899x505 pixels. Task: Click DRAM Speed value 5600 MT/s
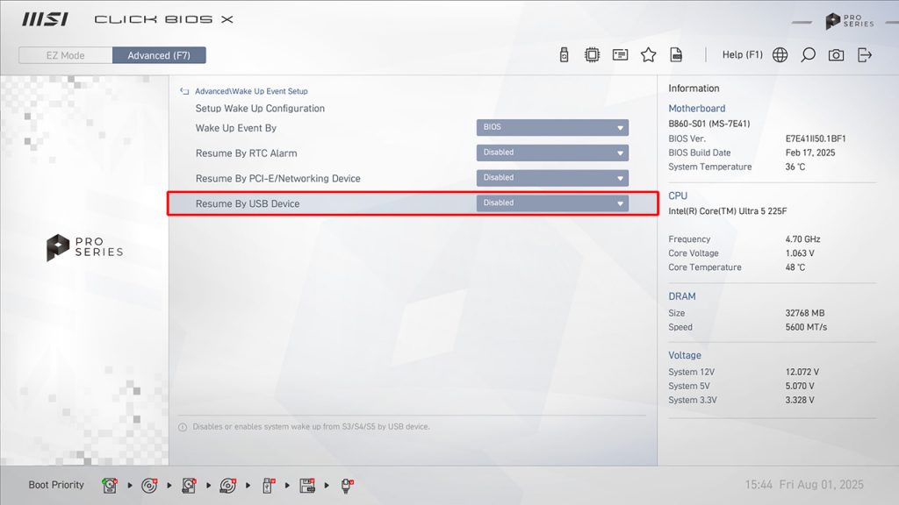(806, 328)
